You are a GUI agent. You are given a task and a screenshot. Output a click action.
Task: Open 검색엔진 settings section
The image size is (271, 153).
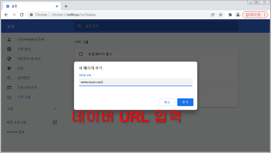tap(23, 78)
